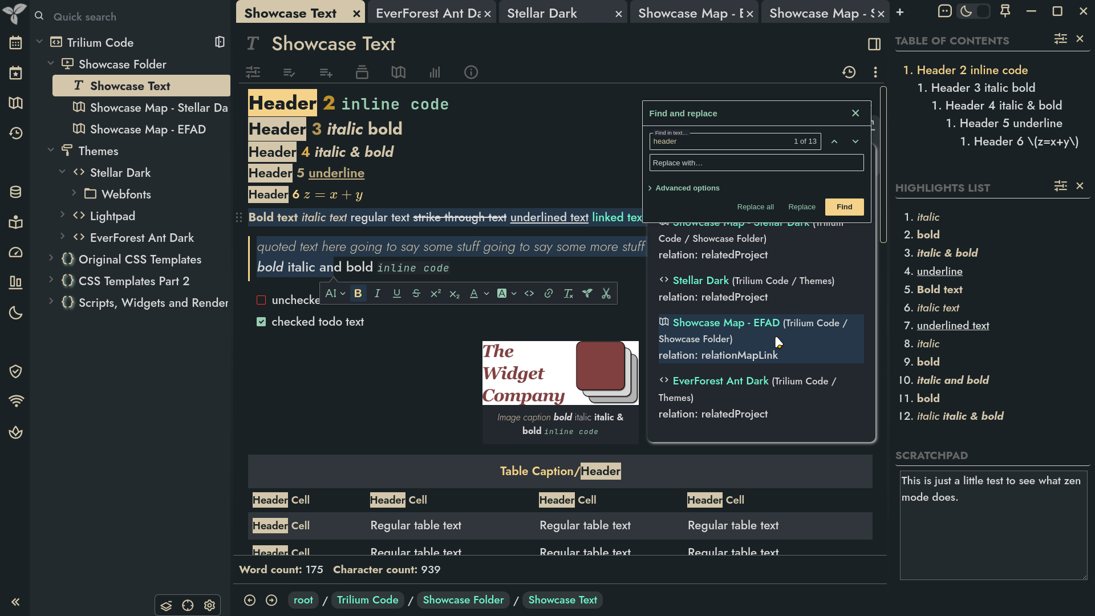Open the font color dropdown arrow
Screen dimensions: 1095x616
[486, 294]
